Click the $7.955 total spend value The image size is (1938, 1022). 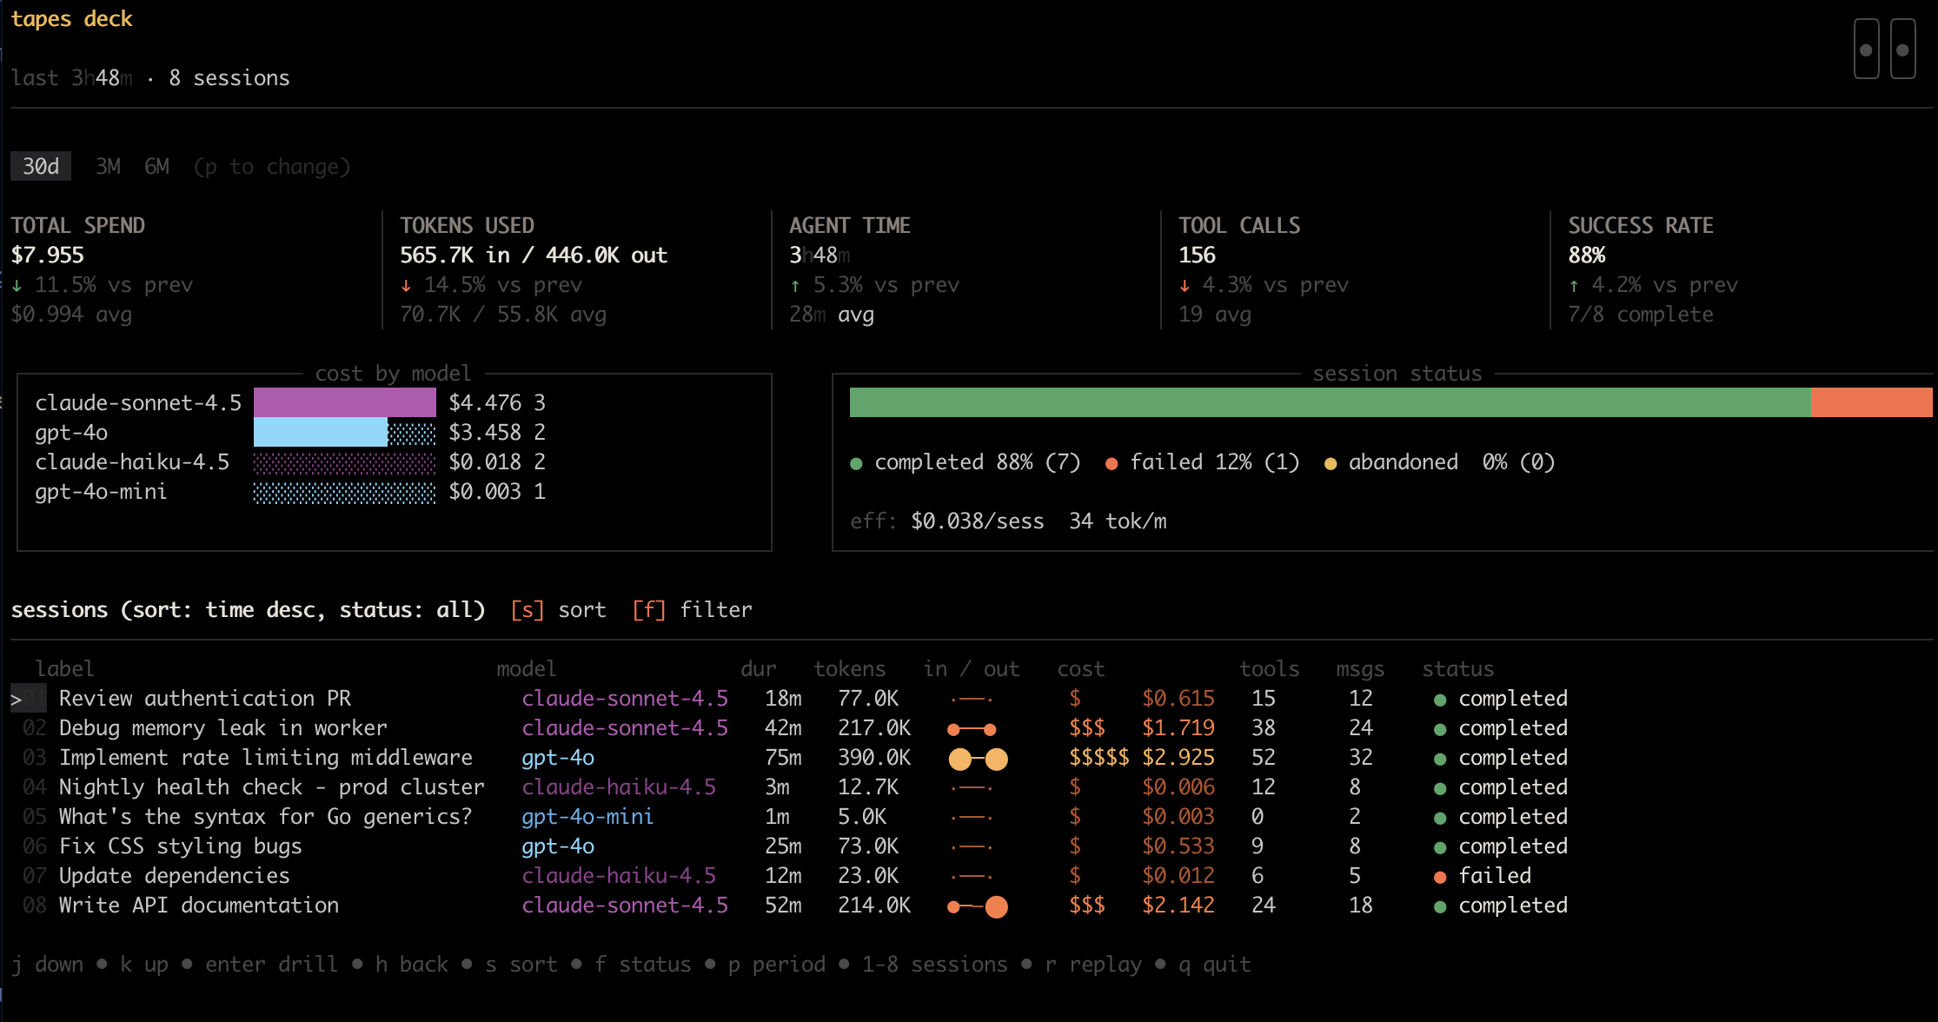click(48, 255)
